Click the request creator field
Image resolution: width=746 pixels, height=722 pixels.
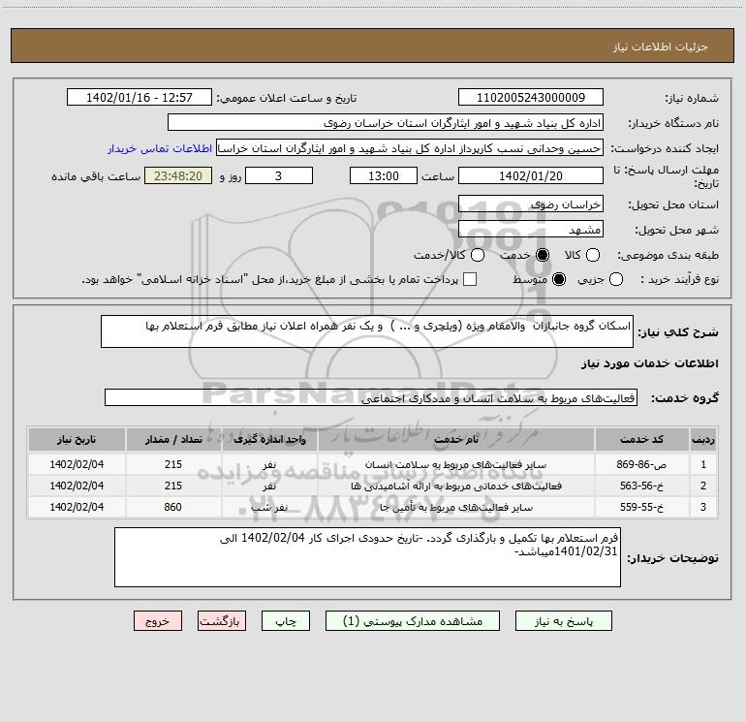410,148
